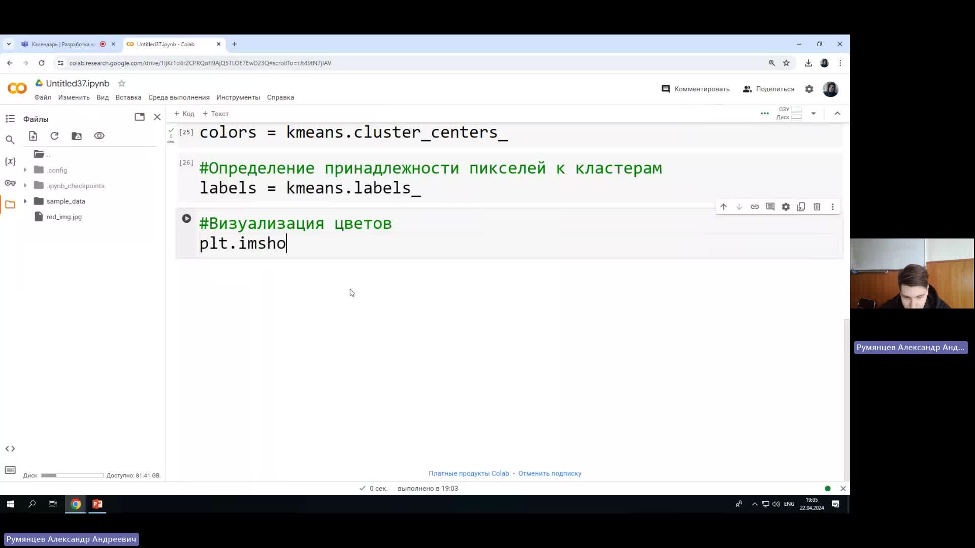This screenshot has width=975, height=548.
Task: Expand the .ipynb_checkpoints folder
Action: tap(25, 186)
